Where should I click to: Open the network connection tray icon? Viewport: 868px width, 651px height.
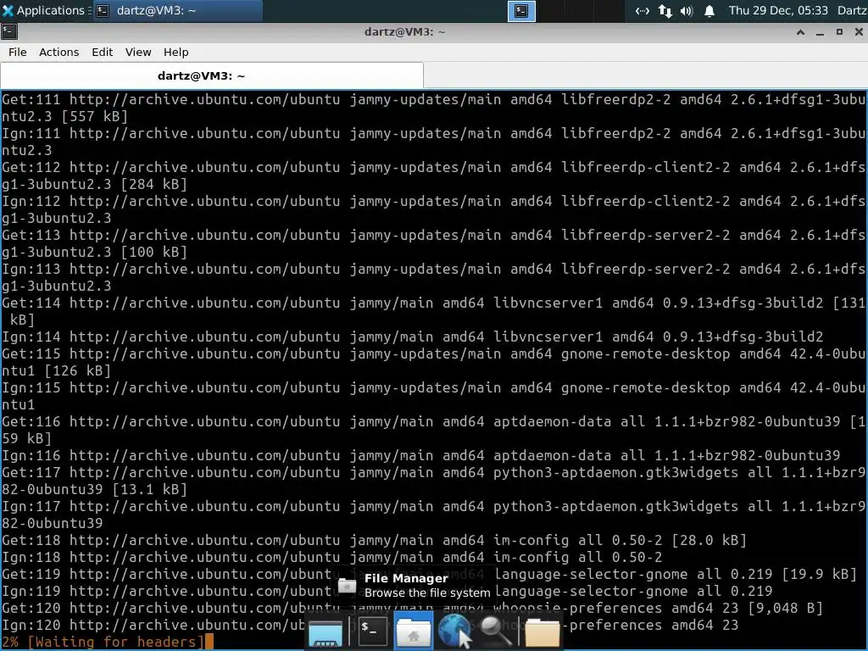click(x=643, y=10)
